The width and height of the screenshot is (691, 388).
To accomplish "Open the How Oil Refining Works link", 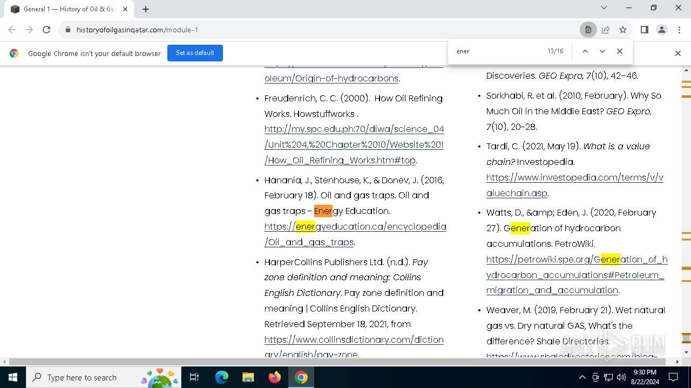I will pos(354,144).
